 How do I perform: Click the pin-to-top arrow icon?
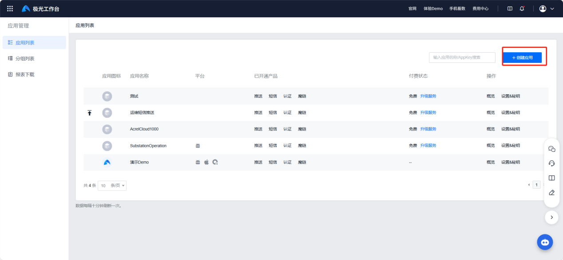point(89,113)
